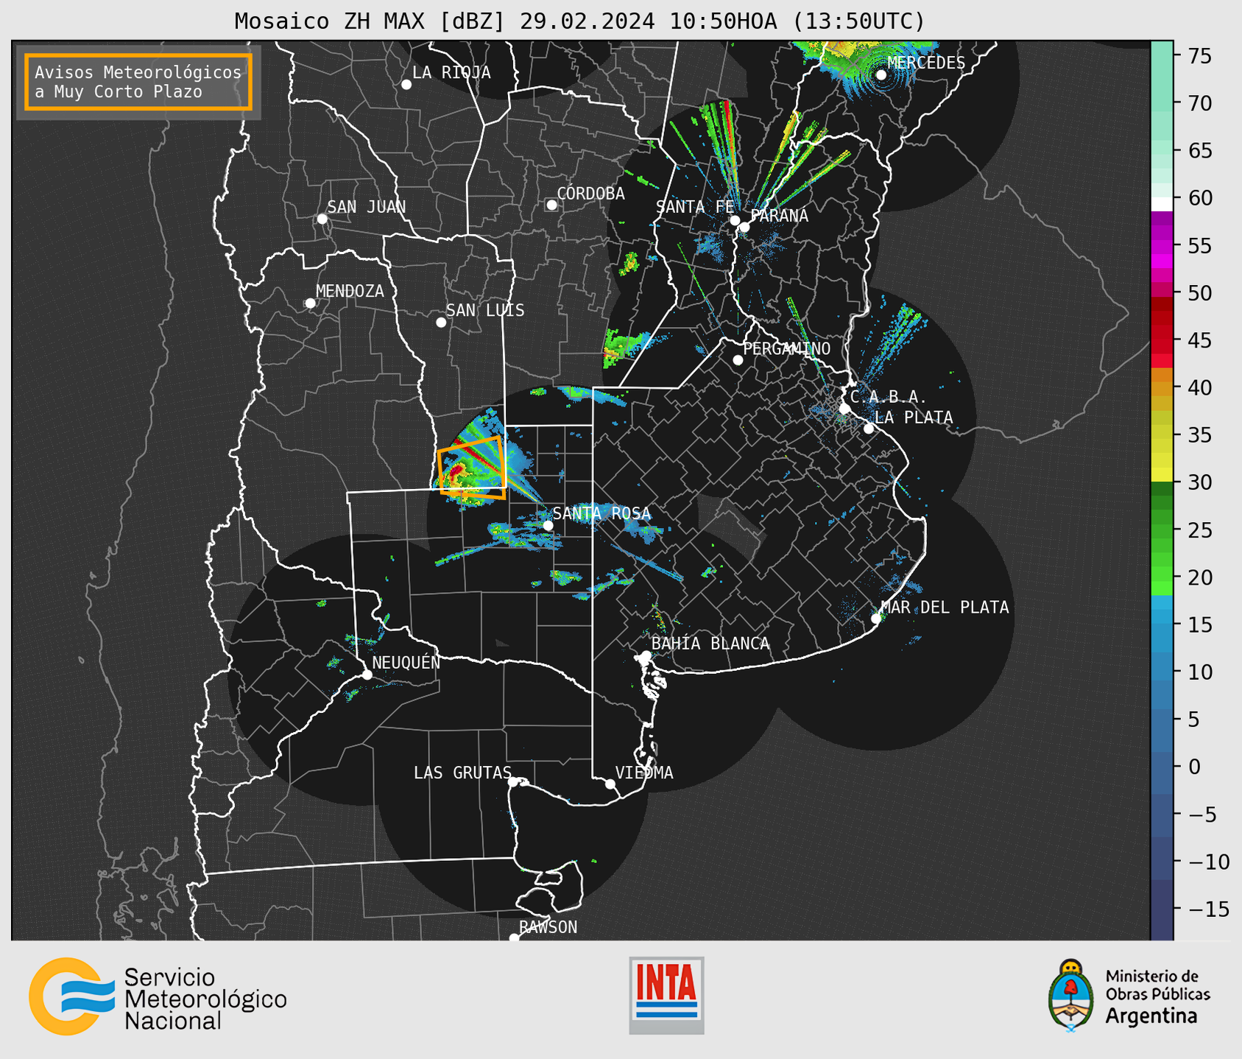Screen dimensions: 1242x1059
Task: Click the green 25 dBZ band on color bar
Action: [x=1162, y=530]
